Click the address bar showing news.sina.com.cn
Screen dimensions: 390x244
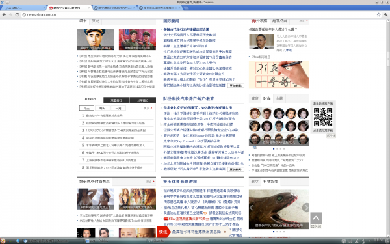[x=199, y=15]
